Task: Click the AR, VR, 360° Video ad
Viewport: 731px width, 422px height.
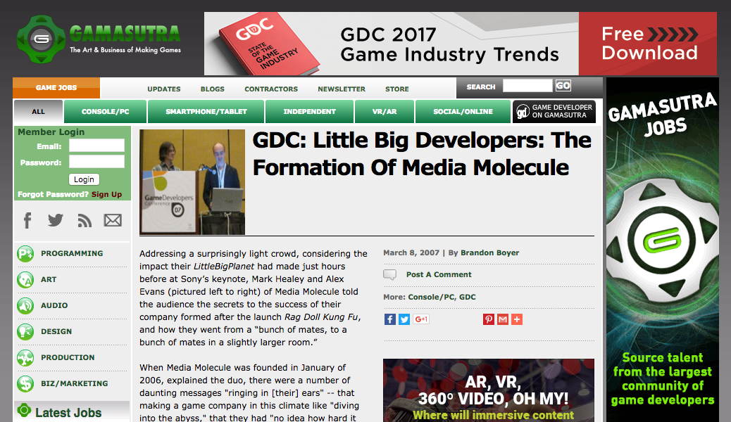Action: pyautogui.click(x=489, y=390)
